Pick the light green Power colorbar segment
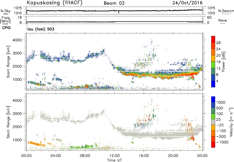Viewport: 234px width, 162px height. coord(213,65)
